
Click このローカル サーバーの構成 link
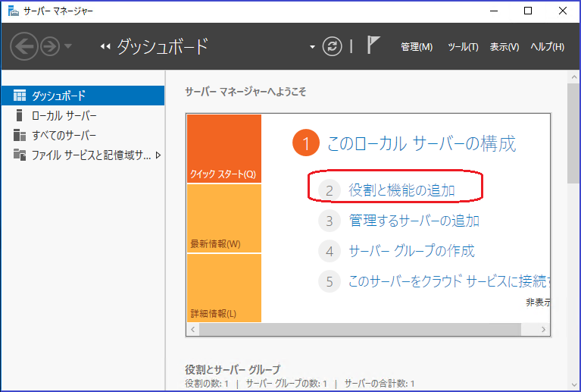pyautogui.click(x=421, y=143)
